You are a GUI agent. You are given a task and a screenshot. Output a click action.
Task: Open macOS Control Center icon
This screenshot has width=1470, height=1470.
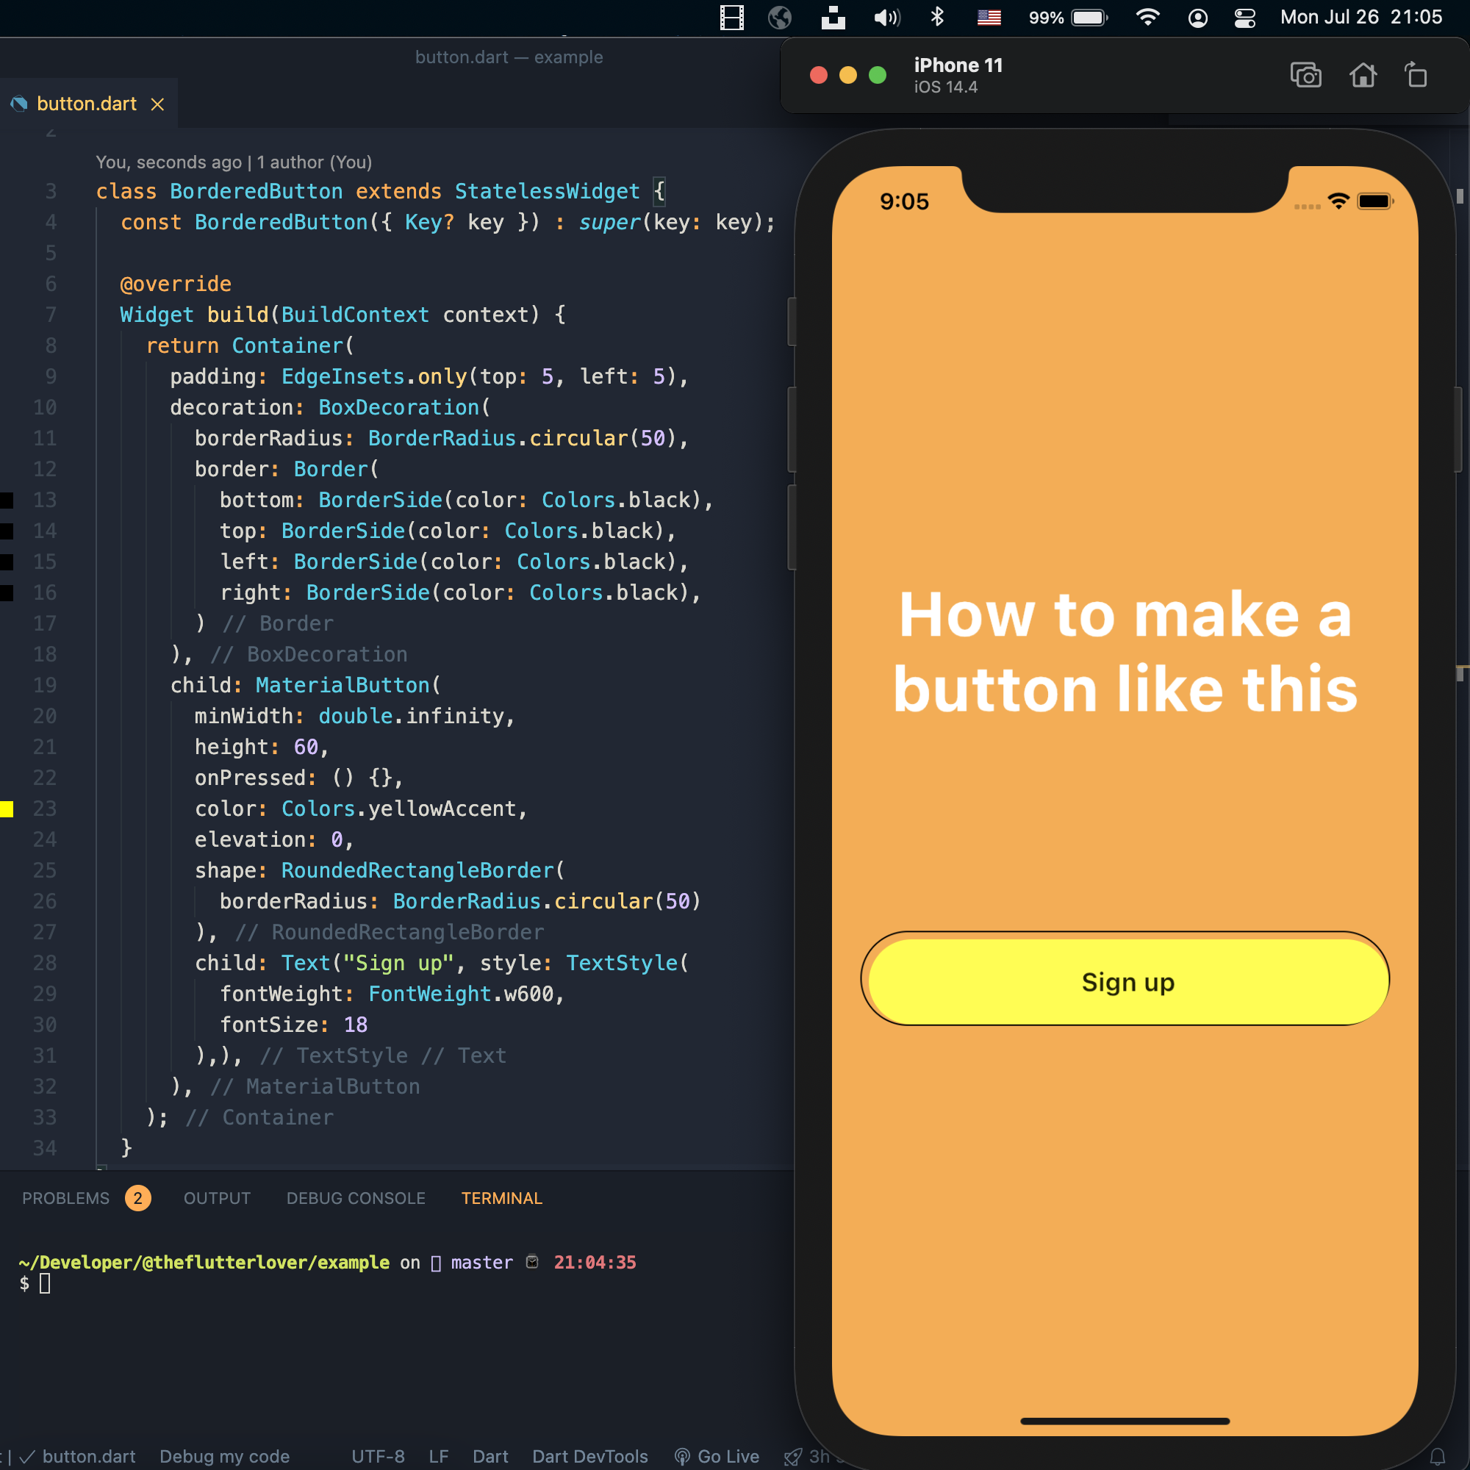1245,18
